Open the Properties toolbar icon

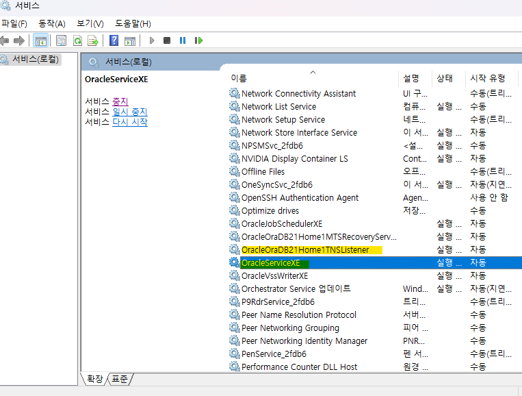61,40
